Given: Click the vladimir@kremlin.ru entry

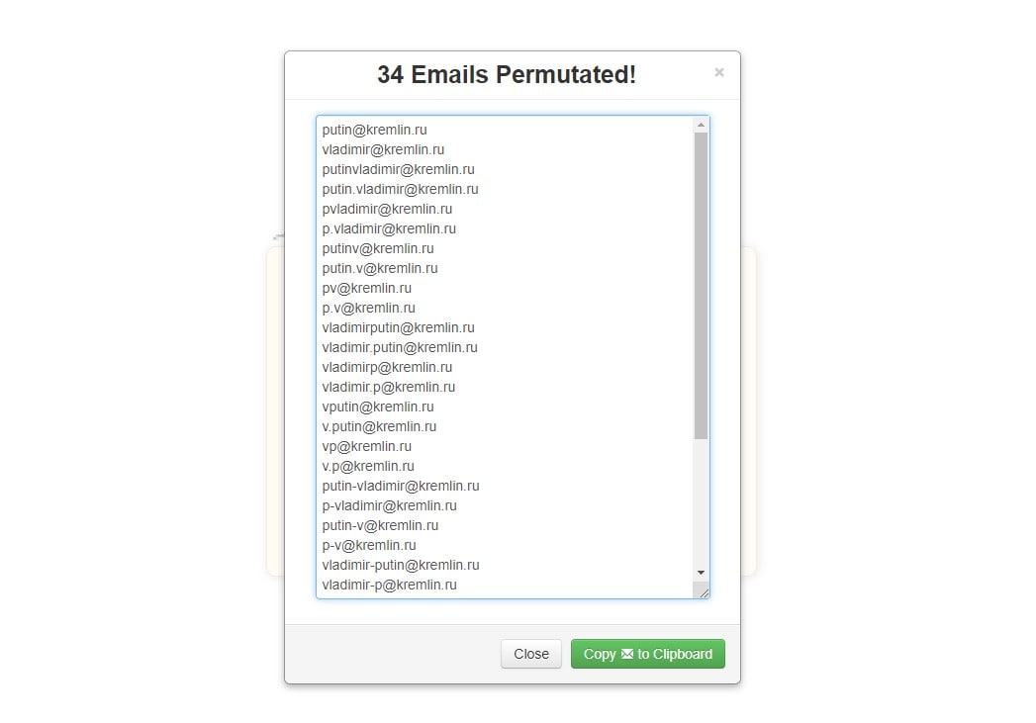Looking at the screenshot, I should click(x=383, y=149).
